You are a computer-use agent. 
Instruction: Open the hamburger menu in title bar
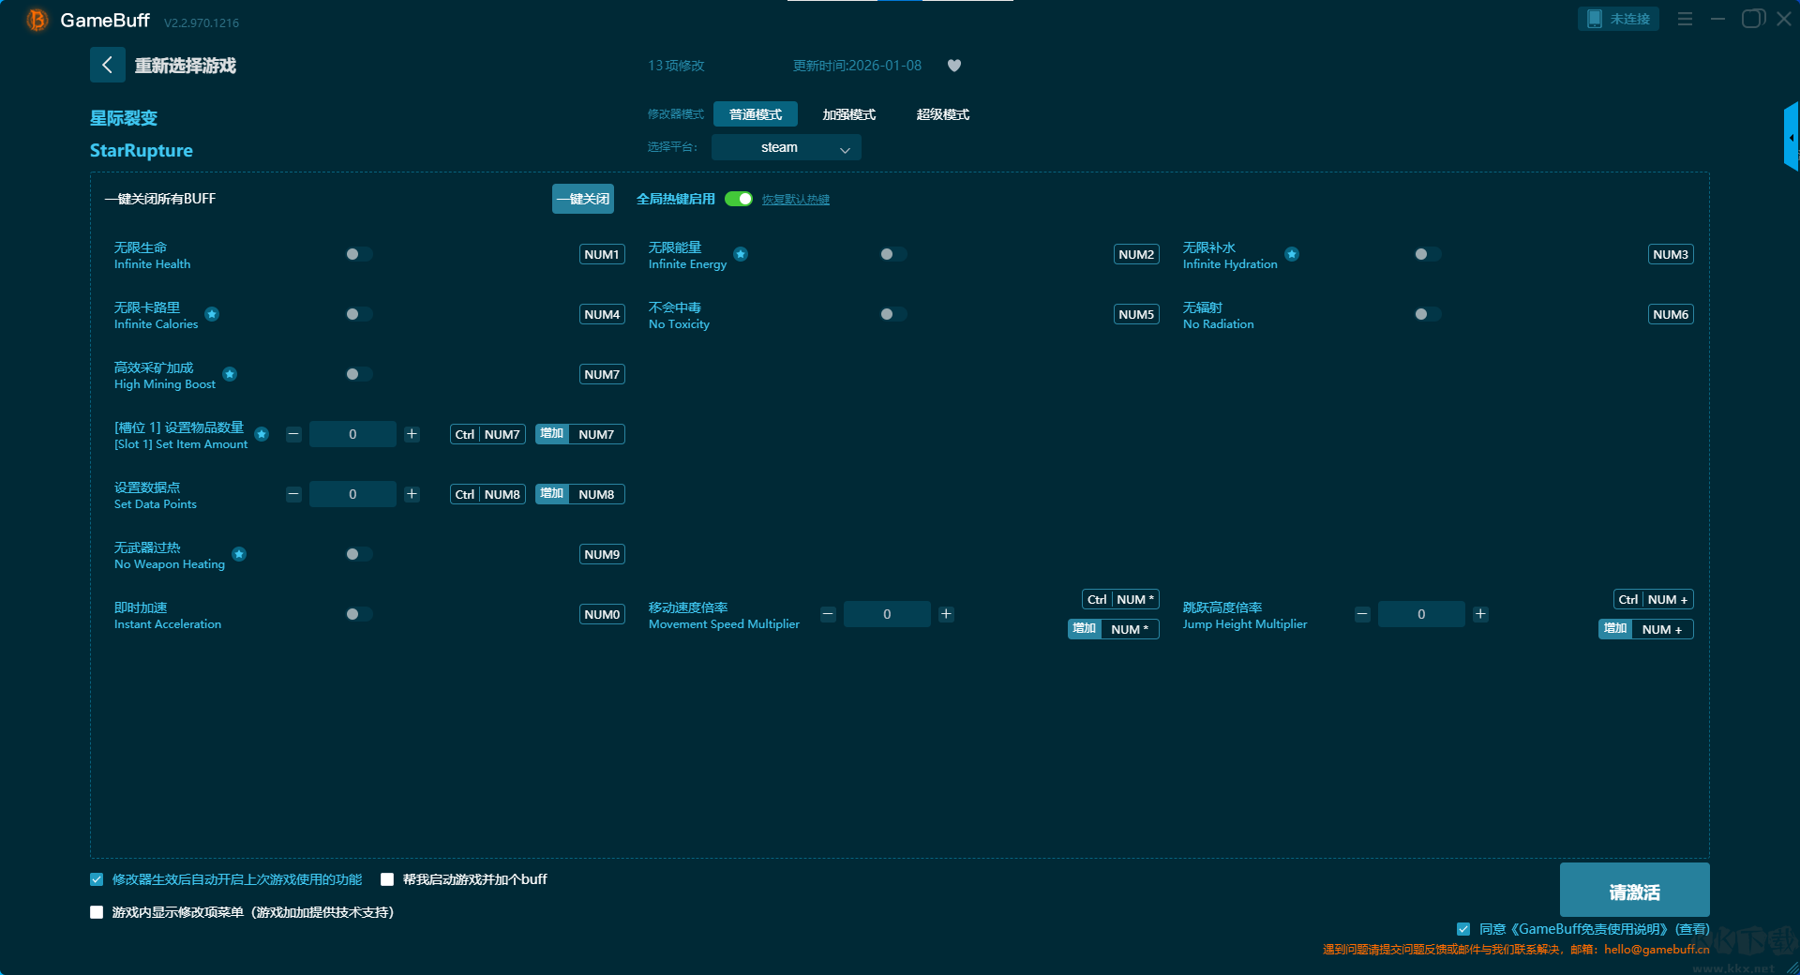1685,19
